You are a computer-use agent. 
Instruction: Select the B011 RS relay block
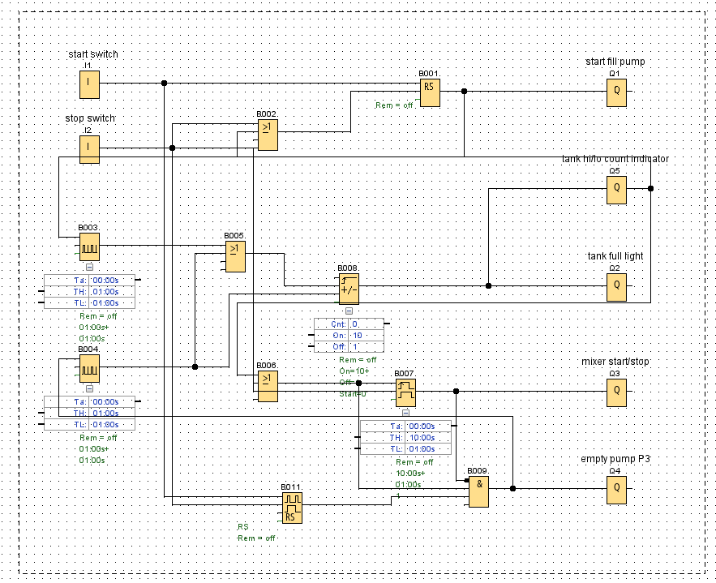click(291, 507)
